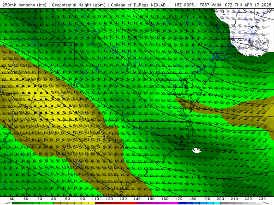Select the darkest green swatch under 50
The height and width of the screenshot is (205, 274).
15,203
